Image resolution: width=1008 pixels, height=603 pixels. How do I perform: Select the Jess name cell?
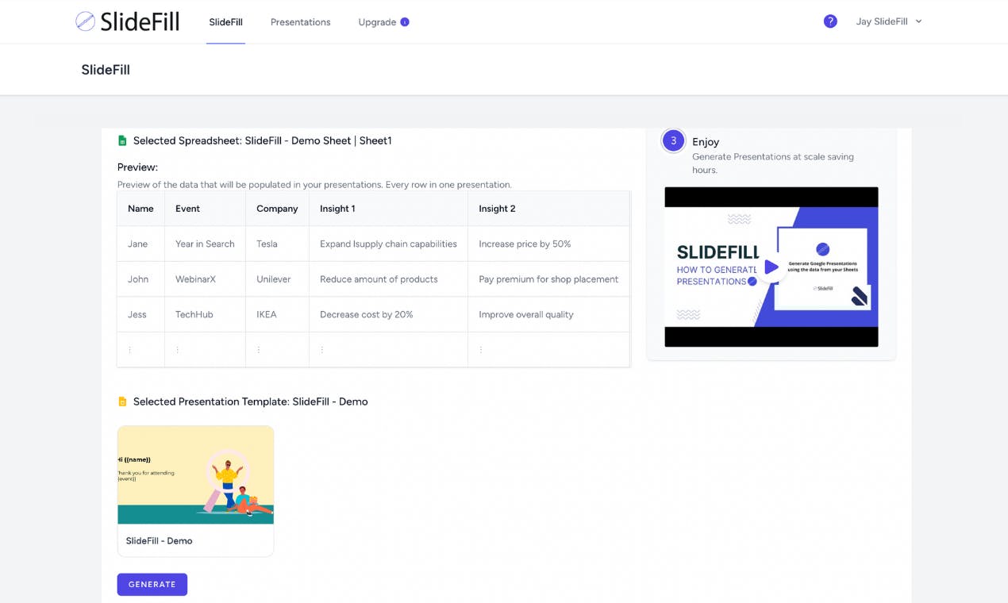140,314
